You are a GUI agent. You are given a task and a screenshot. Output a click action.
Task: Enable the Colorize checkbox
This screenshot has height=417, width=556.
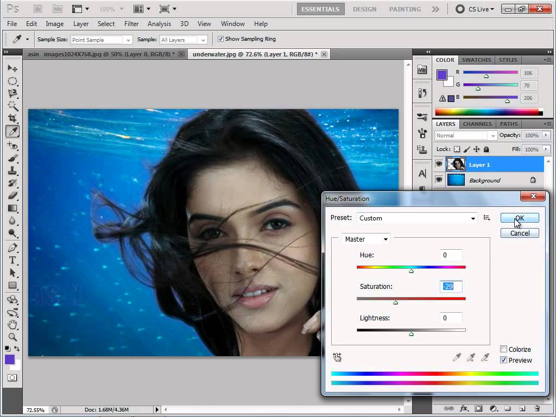pos(504,349)
